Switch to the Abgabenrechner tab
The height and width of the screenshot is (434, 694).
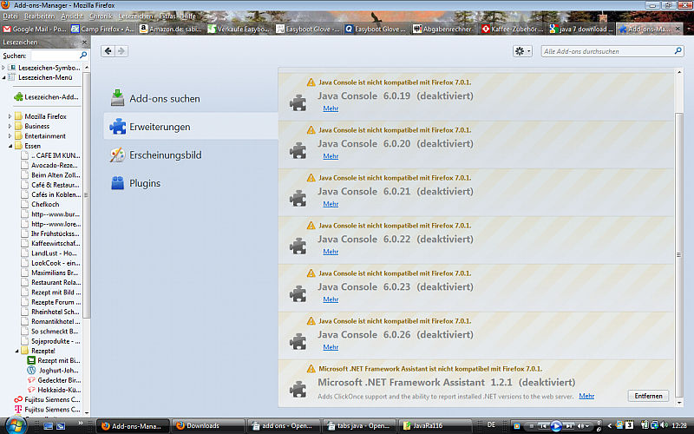click(443, 30)
